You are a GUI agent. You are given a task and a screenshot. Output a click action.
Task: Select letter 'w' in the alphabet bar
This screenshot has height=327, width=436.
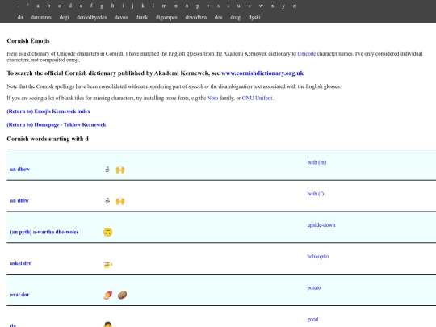tap(261, 6)
